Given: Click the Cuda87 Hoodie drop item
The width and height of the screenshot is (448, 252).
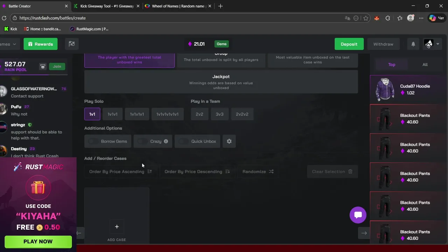Looking at the screenshot, I should click(408, 90).
